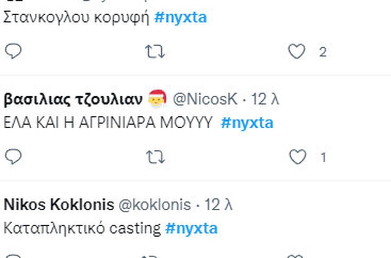
Task: Like the ΑΓΡΙΝΙΑΡΑ ΜΟΥΥΥ tweet
Action: (298, 157)
